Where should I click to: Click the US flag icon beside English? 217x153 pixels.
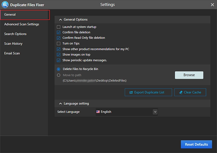click(x=98, y=112)
